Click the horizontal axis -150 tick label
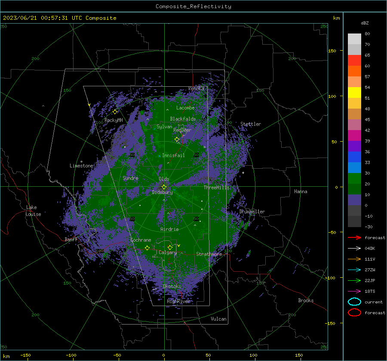The image size is (387, 361). point(25,355)
